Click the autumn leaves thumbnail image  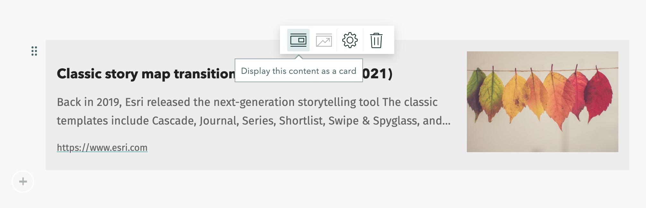(542, 102)
